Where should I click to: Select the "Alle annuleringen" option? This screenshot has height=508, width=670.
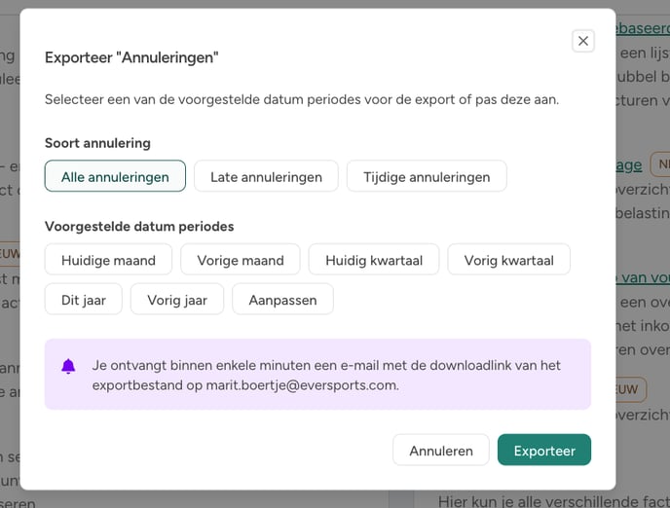(115, 176)
